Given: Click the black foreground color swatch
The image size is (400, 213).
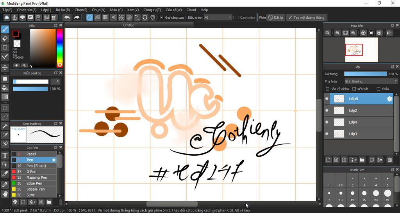Looking at the screenshot, I should pos(16,34).
